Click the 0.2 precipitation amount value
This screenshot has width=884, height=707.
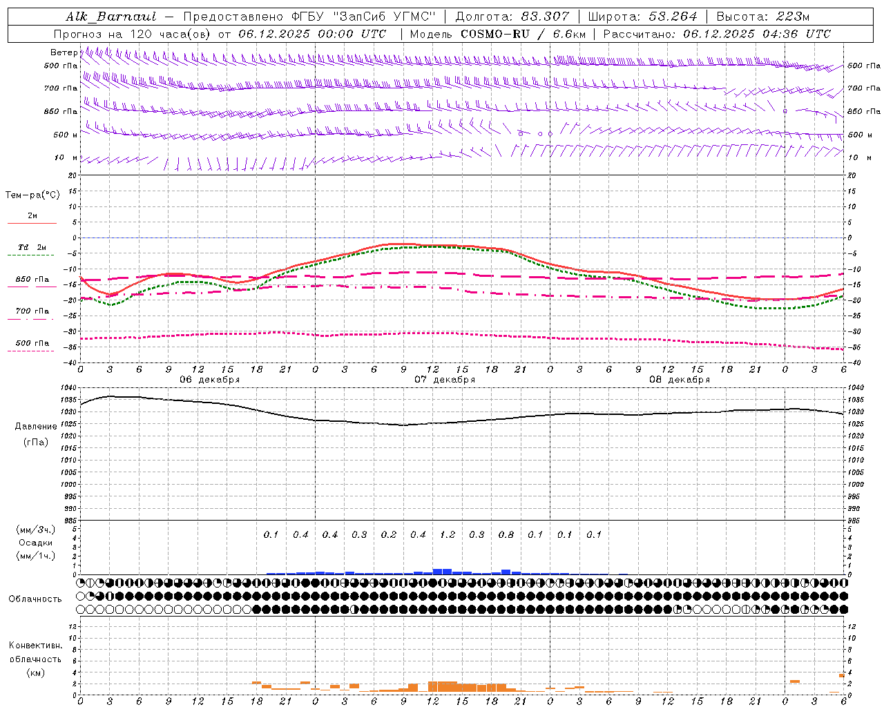click(x=389, y=534)
